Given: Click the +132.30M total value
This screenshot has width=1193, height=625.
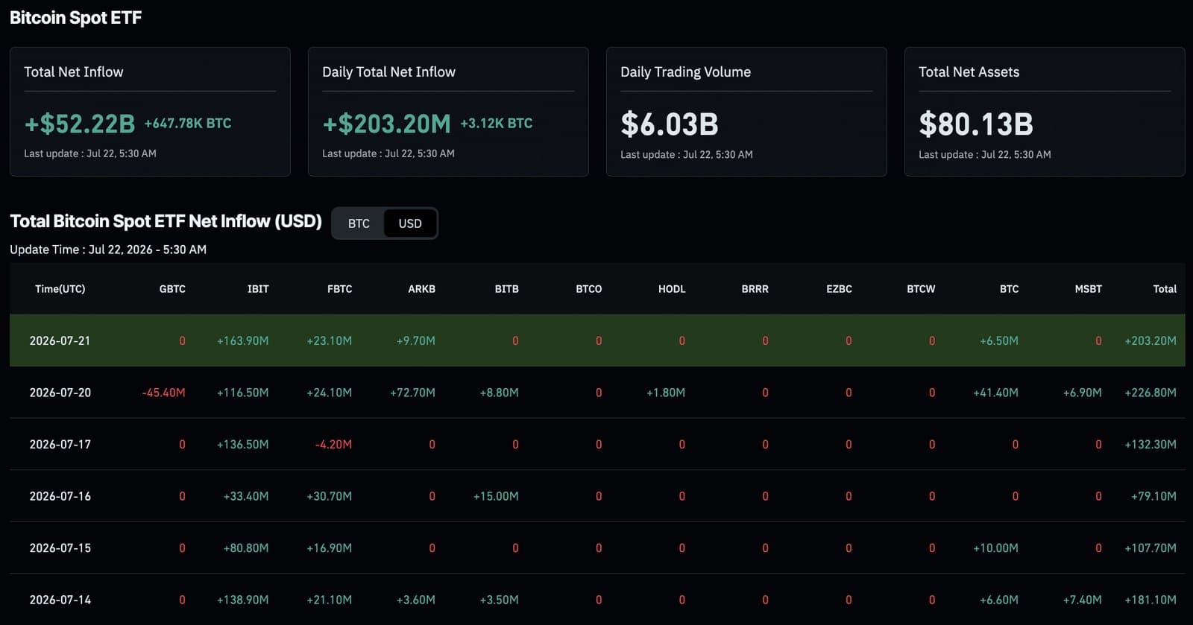Looking at the screenshot, I should pos(1150,444).
